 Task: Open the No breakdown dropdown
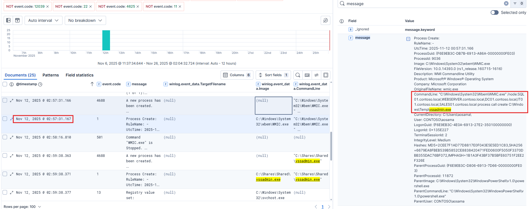coord(85,20)
